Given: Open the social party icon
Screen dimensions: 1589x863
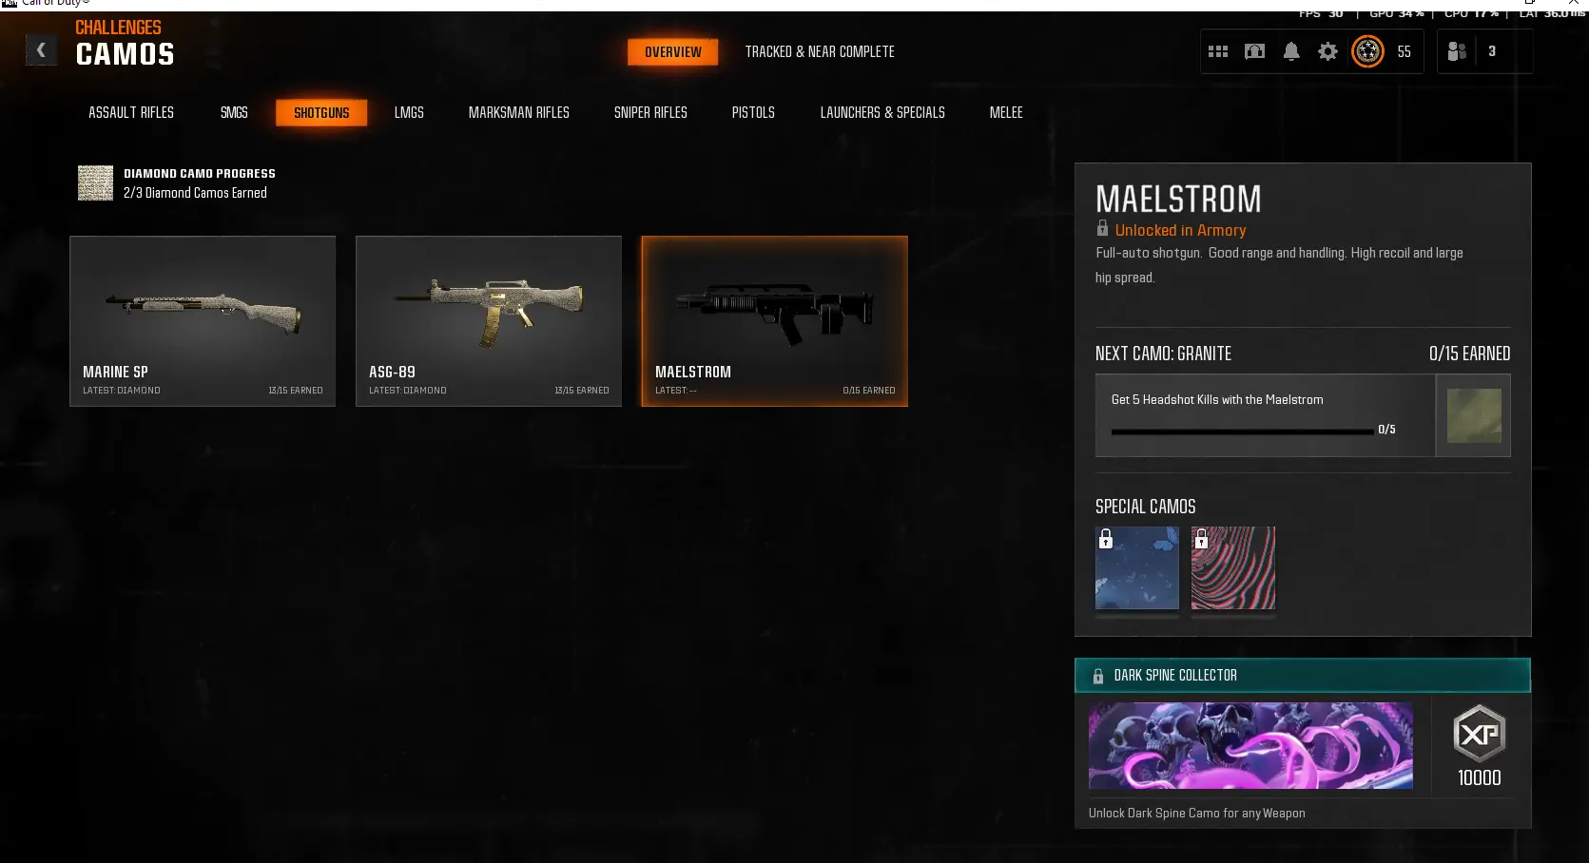Looking at the screenshot, I should coord(1457,51).
